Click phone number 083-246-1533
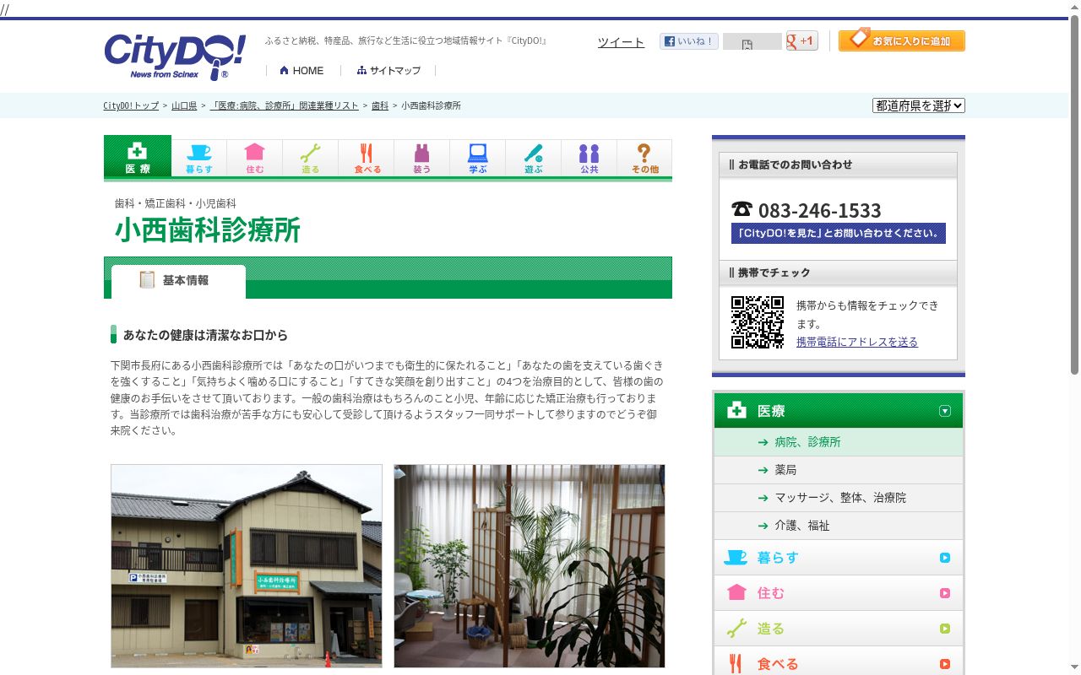 pyautogui.click(x=819, y=210)
